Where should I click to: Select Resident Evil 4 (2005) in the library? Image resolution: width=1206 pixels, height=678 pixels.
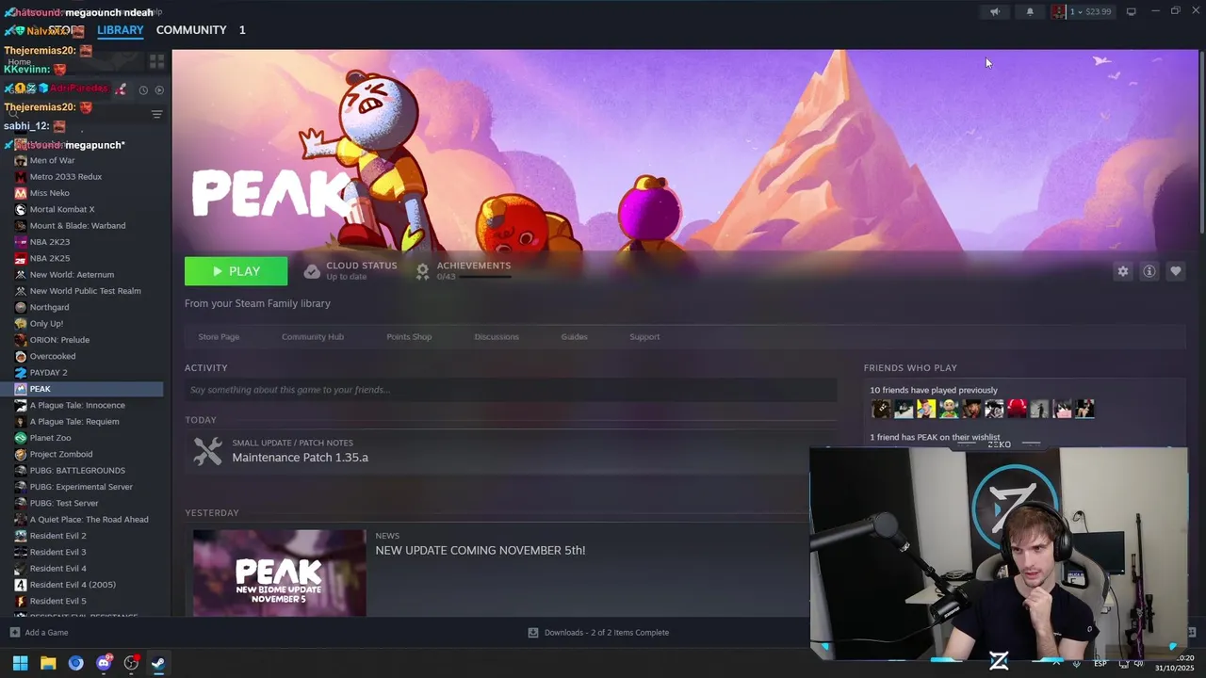pyautogui.click(x=73, y=585)
